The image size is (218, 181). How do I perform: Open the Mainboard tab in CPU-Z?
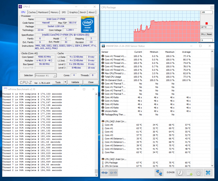(43, 12)
